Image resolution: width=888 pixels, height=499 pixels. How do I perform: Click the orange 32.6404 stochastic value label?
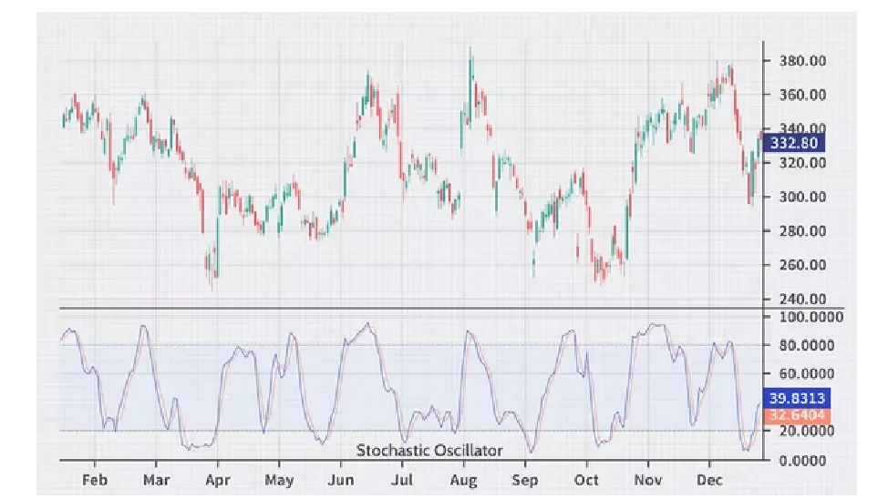(x=797, y=415)
